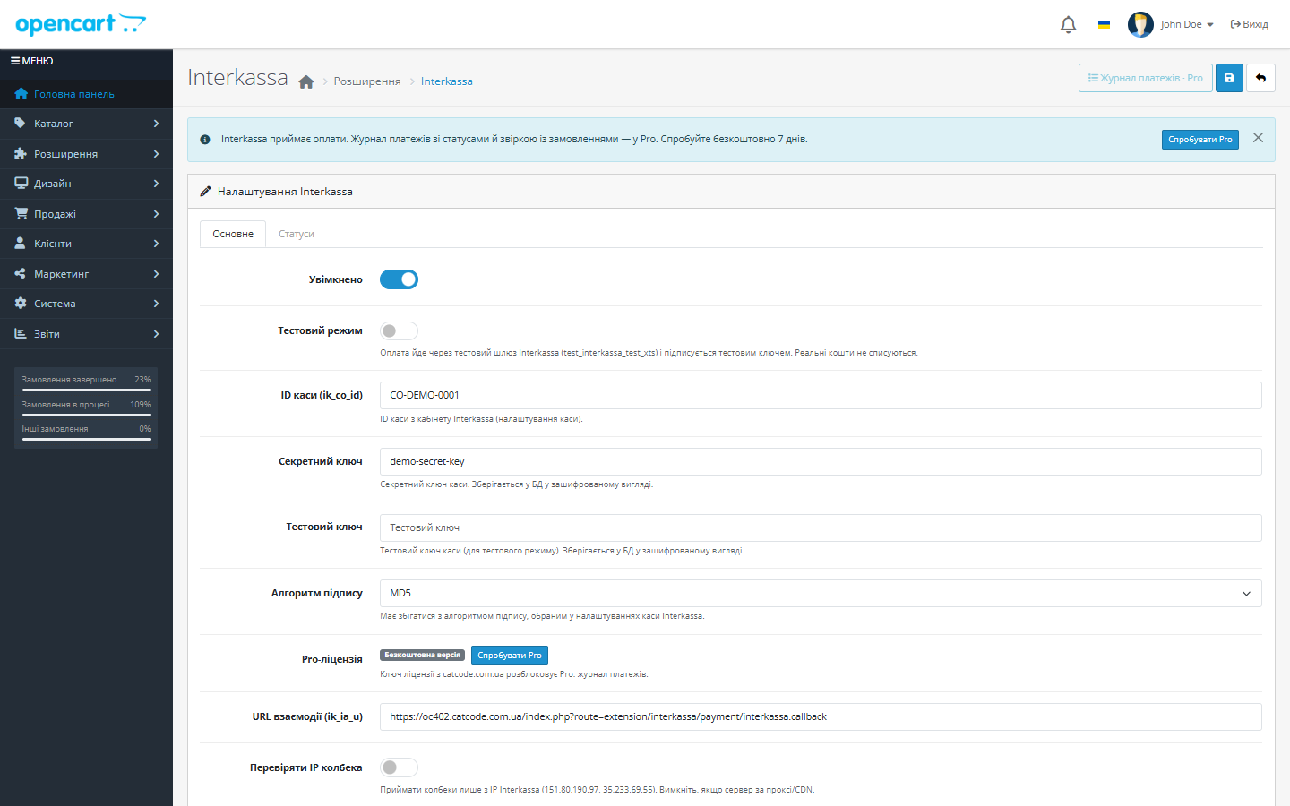
Task: Click the Інші замовлення progress bar
Action: (x=86, y=439)
